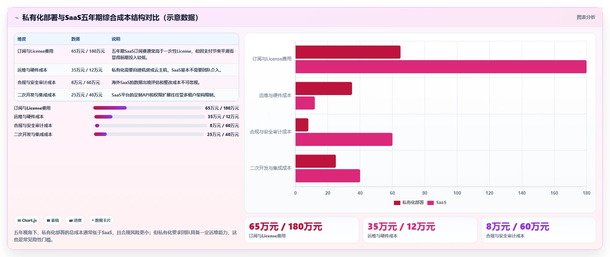Screen dimensions: 610x257
Task: Click the 私有化部署 bar for 运维与硬件成本
Action: [x=324, y=88]
